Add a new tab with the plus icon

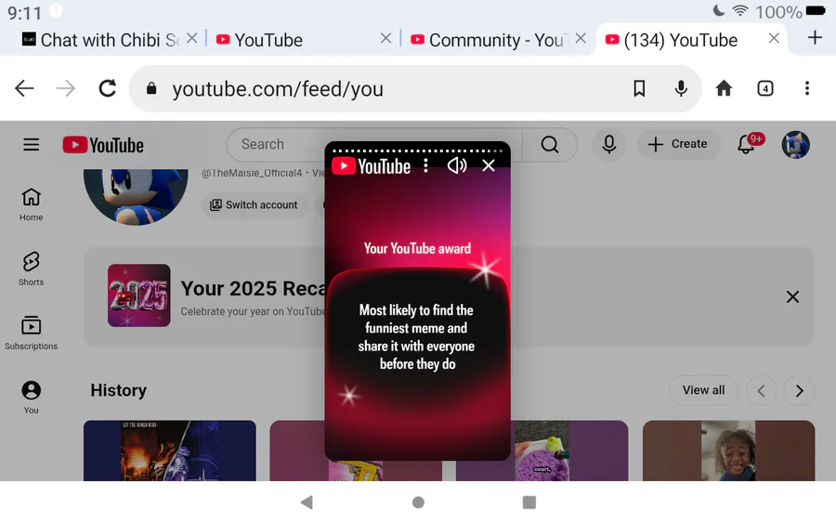pos(814,38)
